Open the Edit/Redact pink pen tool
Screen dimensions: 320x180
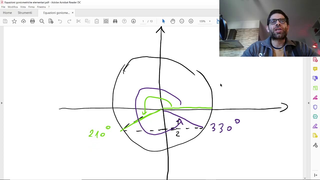pos(315,97)
